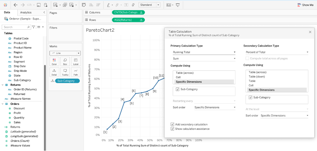Expand the Line mark type dropdown
Viewport: 317px width, 151px height.
click(65, 53)
